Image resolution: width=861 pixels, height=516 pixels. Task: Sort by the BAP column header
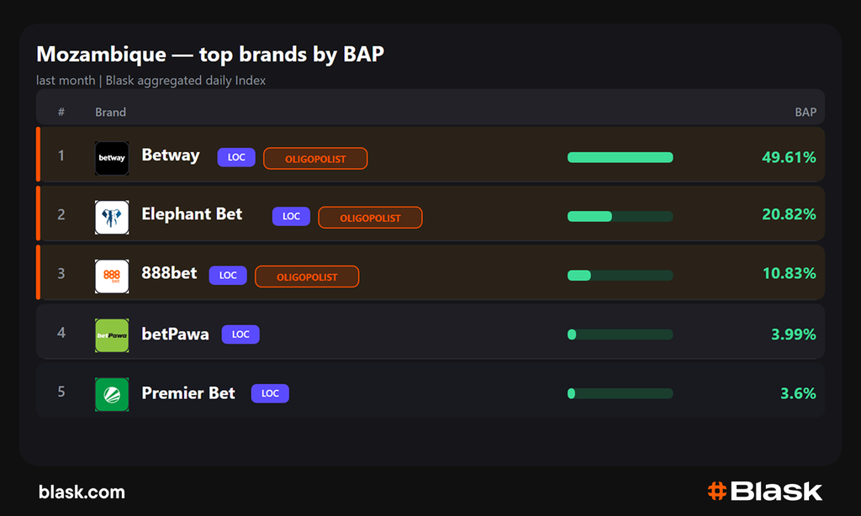click(x=806, y=112)
